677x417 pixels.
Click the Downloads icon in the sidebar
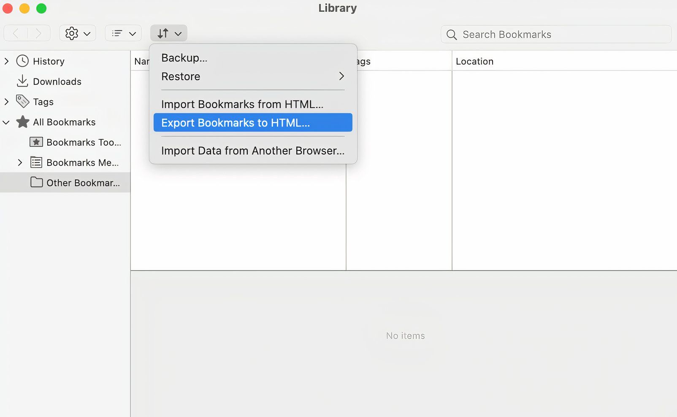[x=22, y=81]
